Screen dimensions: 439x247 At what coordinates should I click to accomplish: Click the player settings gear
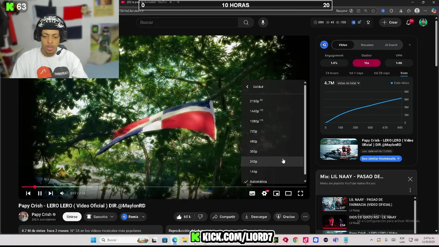point(264,193)
